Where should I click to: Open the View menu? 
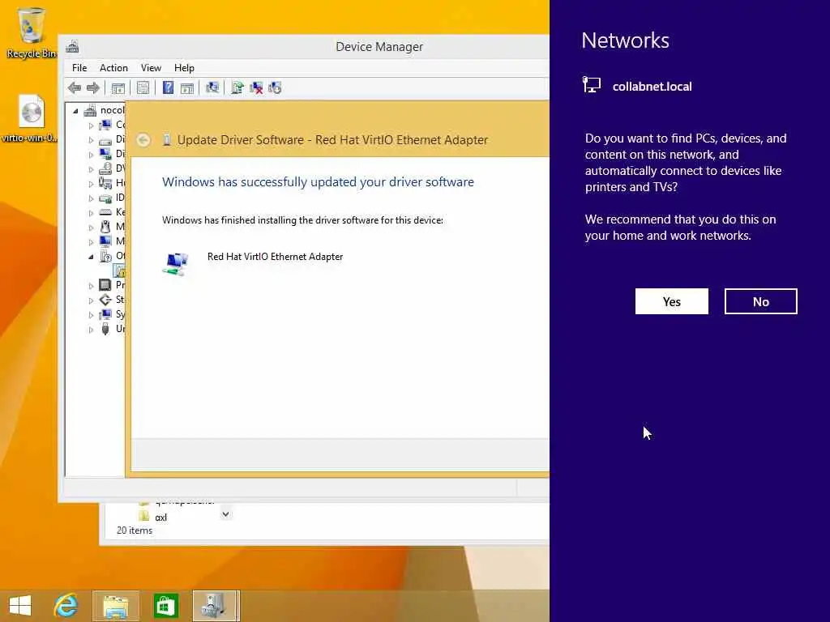point(151,68)
